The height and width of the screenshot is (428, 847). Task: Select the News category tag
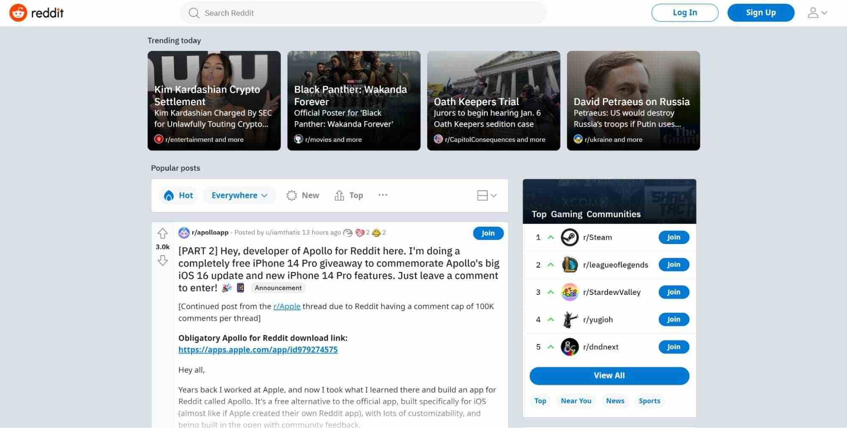click(615, 401)
